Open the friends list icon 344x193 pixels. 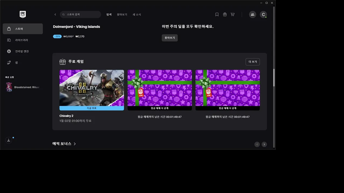point(252,14)
